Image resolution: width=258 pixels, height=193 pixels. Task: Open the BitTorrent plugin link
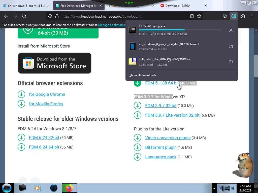tap(161, 147)
